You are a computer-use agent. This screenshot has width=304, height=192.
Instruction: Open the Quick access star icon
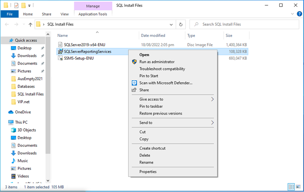[x=11, y=40]
